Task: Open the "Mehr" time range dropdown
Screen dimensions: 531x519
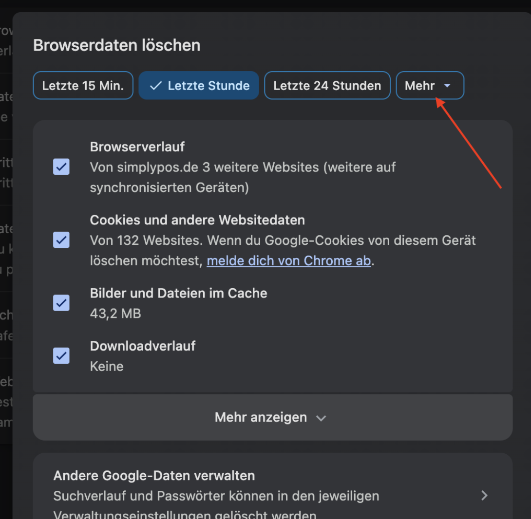Action: pyautogui.click(x=429, y=86)
